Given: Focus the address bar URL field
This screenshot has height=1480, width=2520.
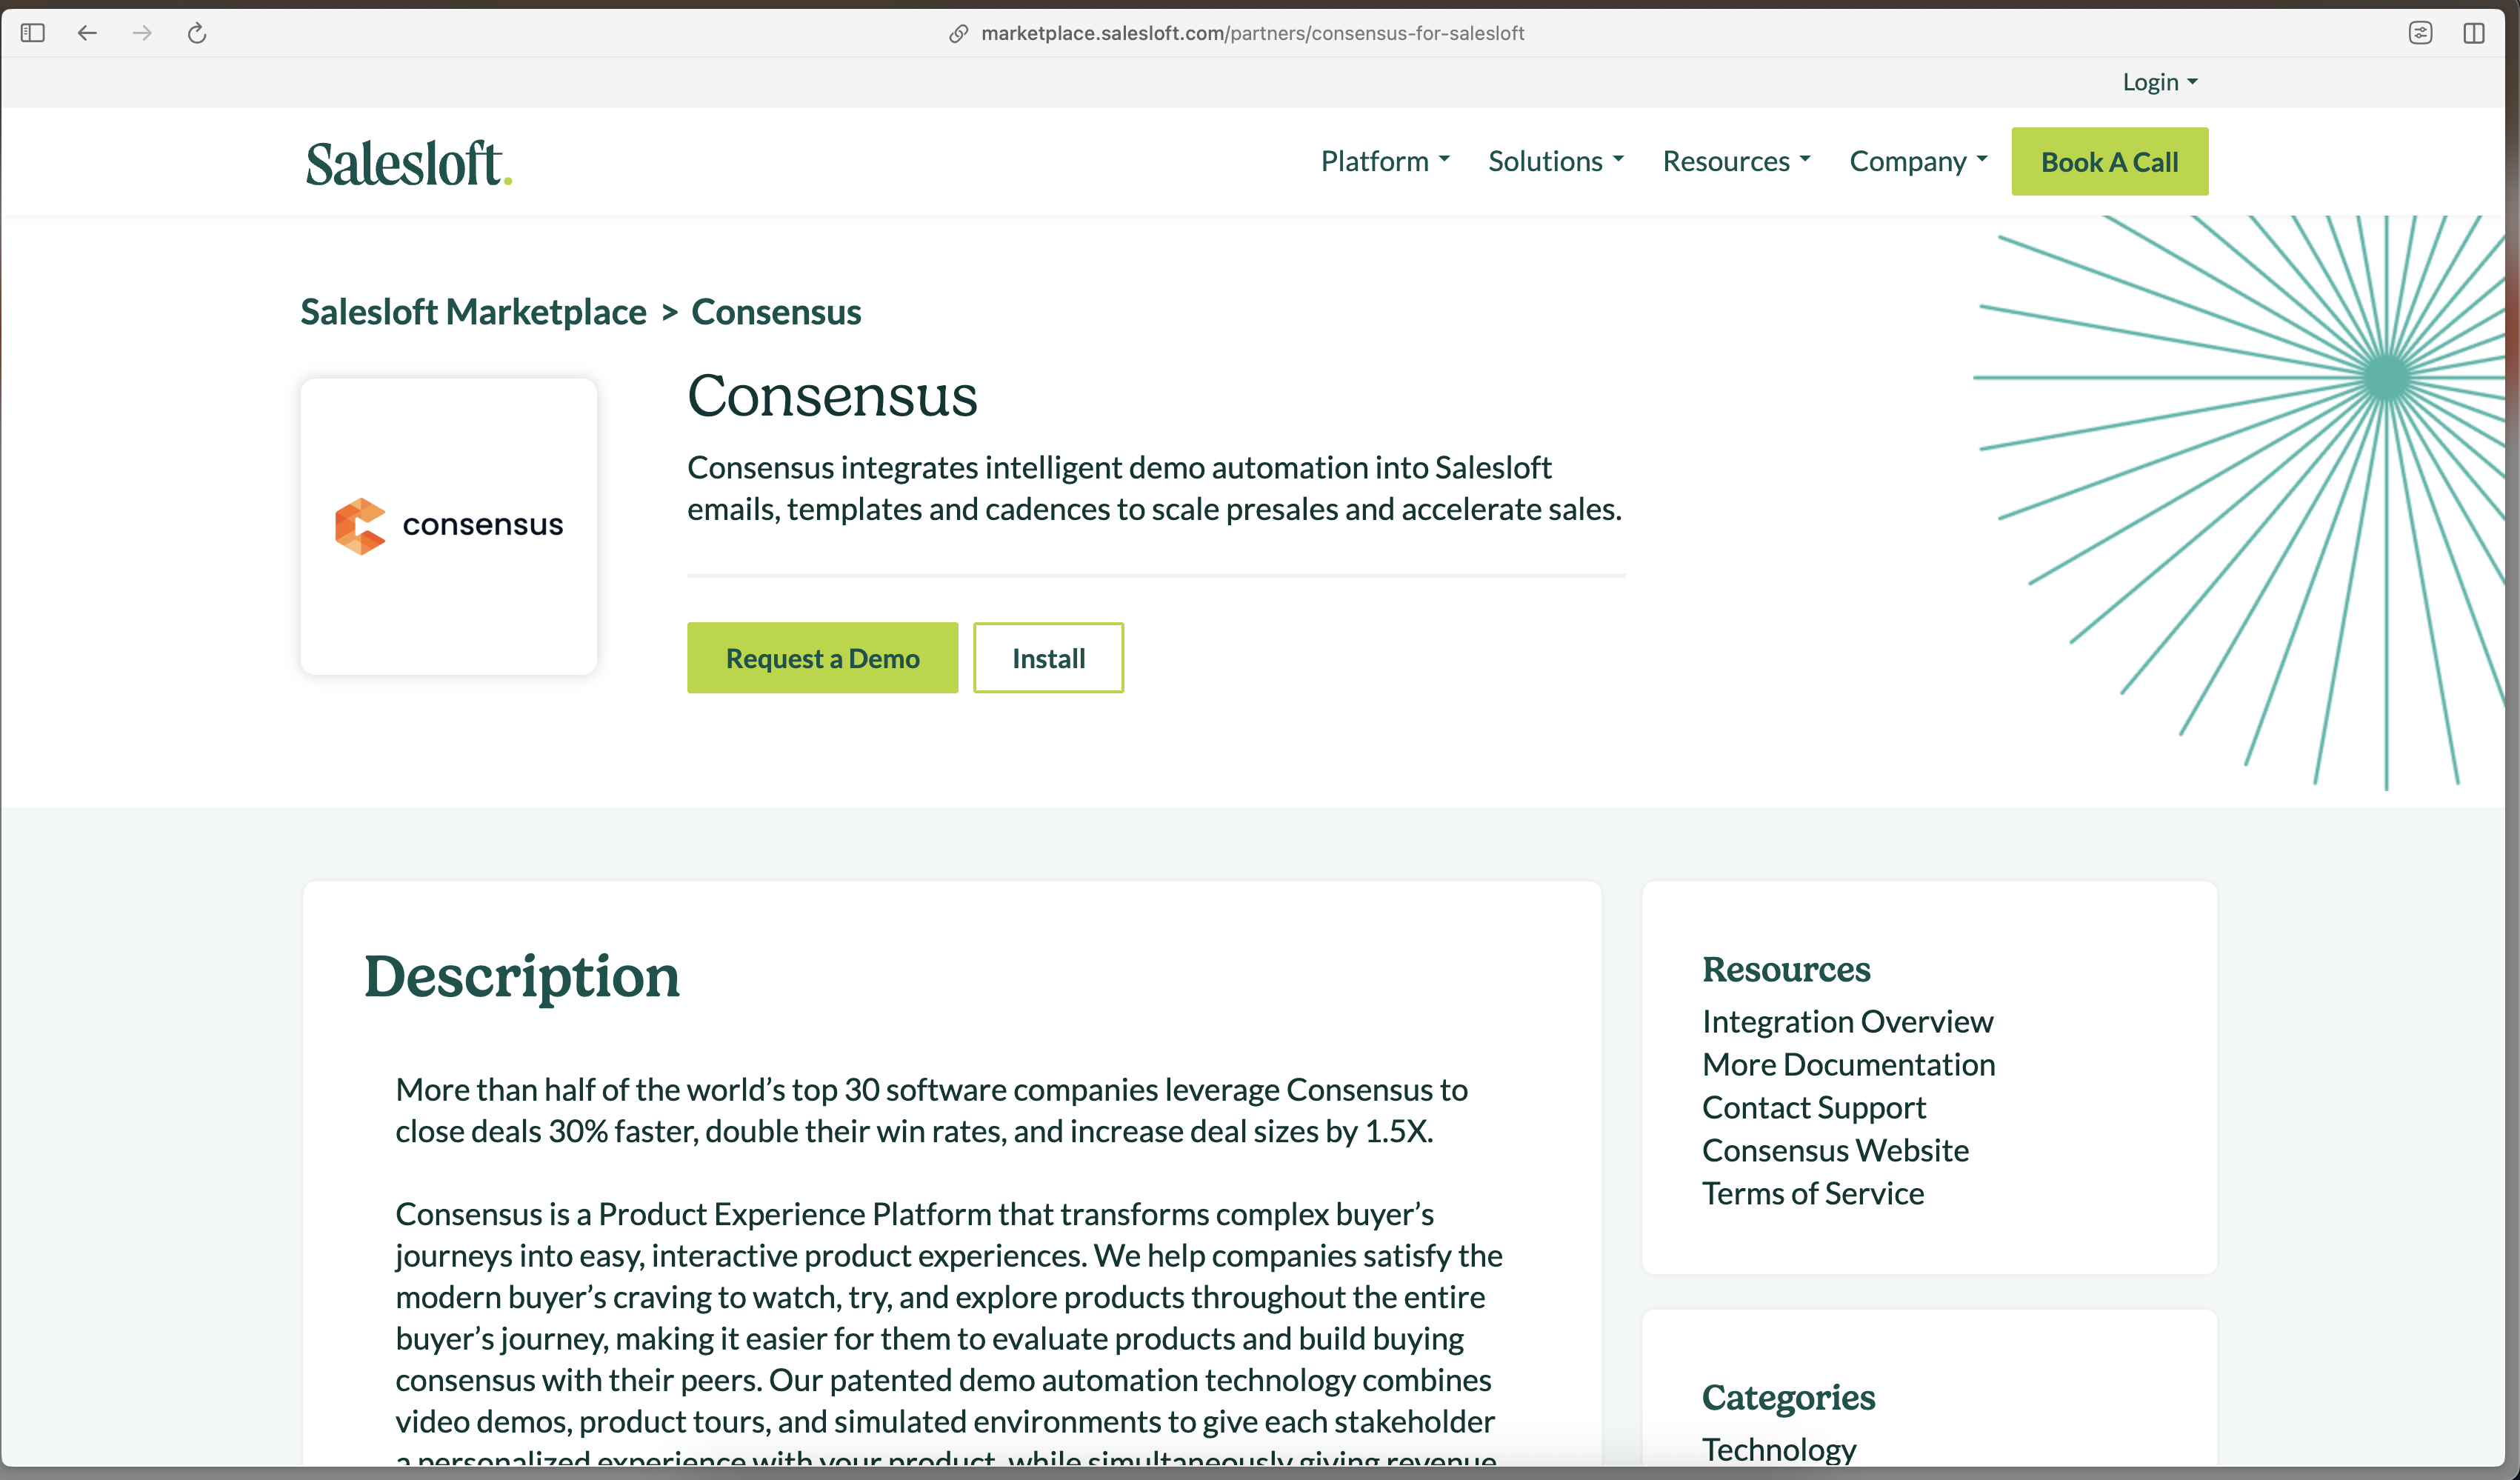Looking at the screenshot, I should 1252,33.
